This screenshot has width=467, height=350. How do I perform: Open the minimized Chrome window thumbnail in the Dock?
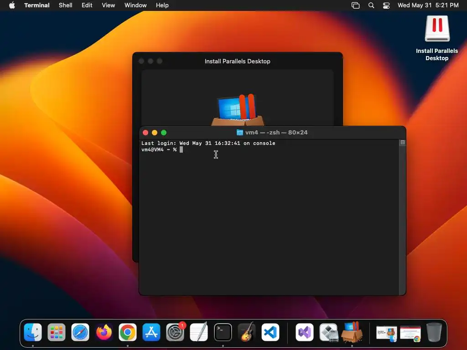point(410,333)
